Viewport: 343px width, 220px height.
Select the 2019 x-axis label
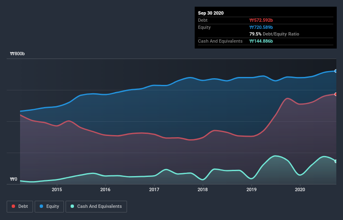pos(252,189)
